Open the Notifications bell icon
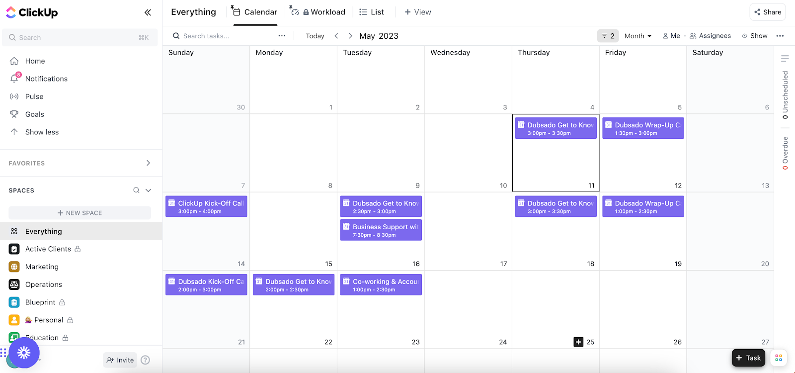This screenshot has height=373, width=795. (14, 79)
